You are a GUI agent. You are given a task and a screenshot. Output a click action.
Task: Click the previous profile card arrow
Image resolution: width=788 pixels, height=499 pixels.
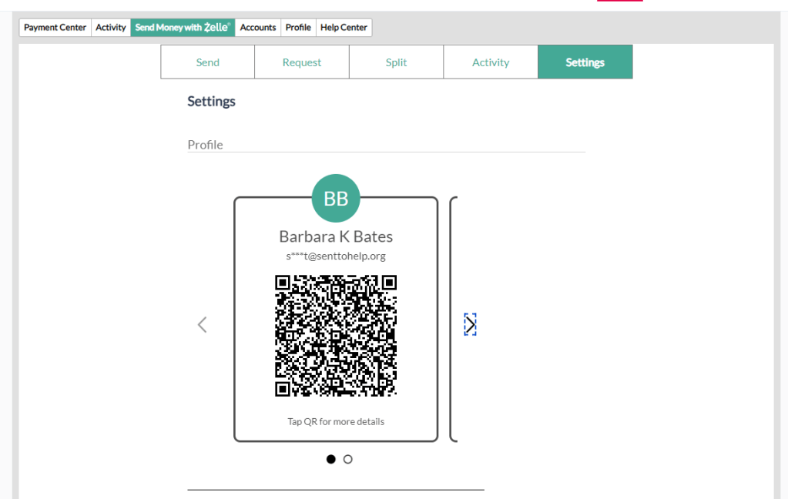203,325
